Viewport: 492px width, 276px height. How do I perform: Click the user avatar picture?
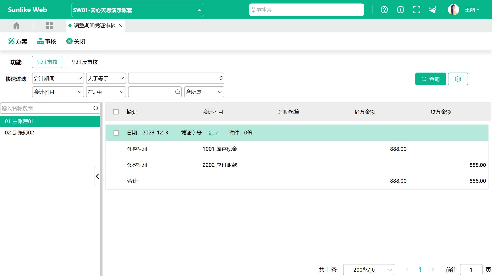453,10
